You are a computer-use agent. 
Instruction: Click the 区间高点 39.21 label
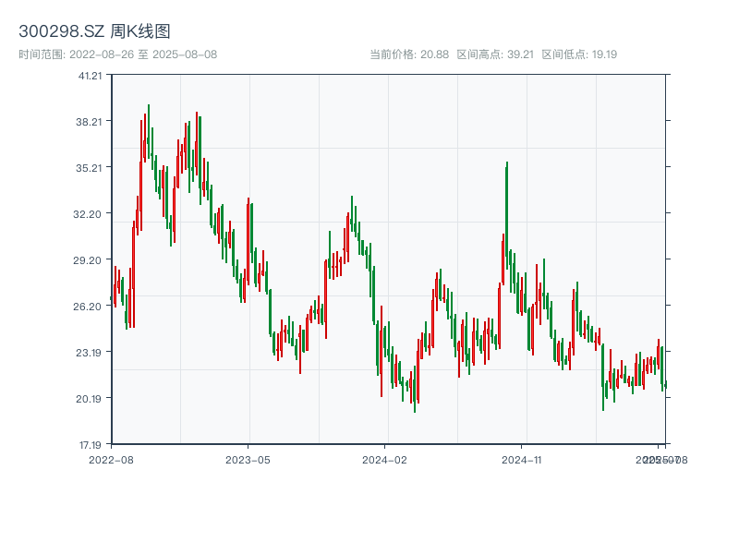(495, 54)
